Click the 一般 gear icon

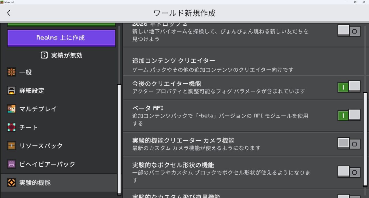tap(12, 72)
